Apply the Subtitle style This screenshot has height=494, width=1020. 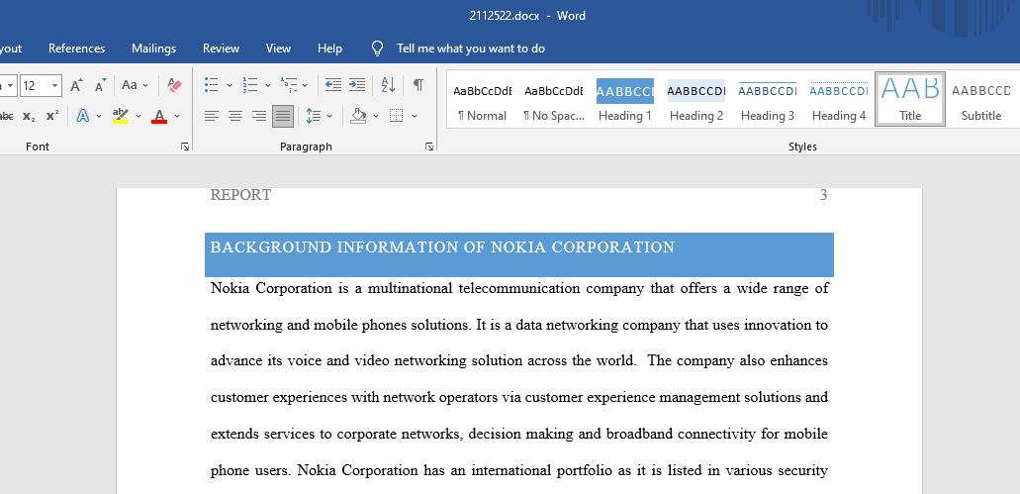pyautogui.click(x=981, y=99)
